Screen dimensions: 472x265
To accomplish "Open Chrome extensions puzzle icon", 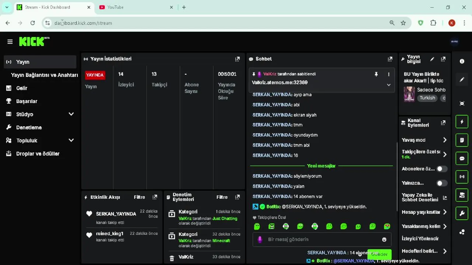I will pyautogui.click(x=433, y=23).
